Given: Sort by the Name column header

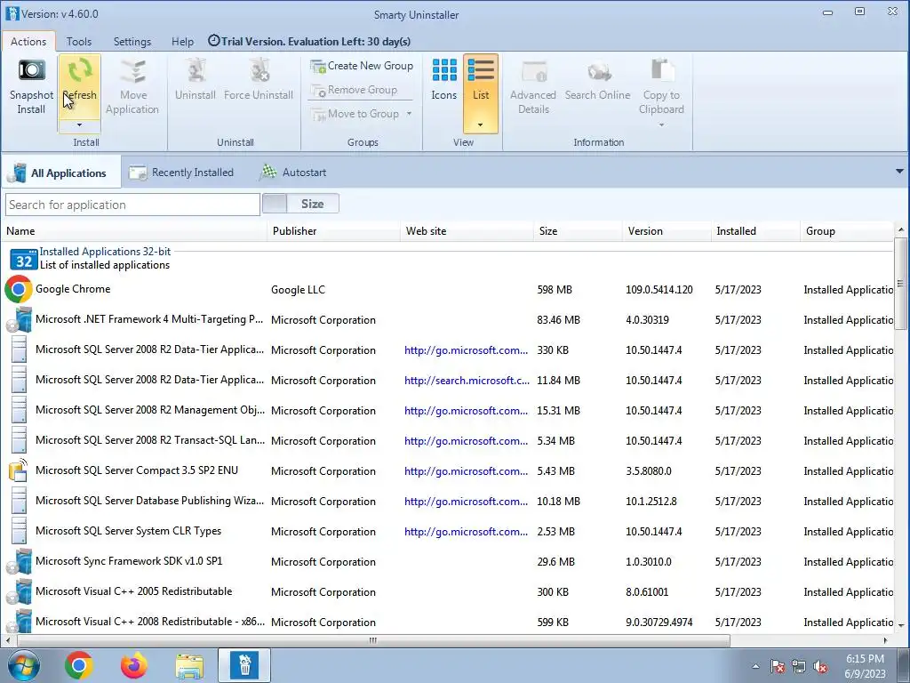Looking at the screenshot, I should (135, 231).
